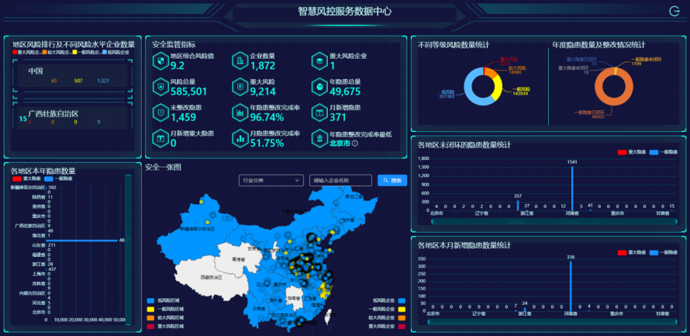Screen dimensions: 690x336
Task: Click the orange 较大风险 slice of the donut
Action: (491, 73)
